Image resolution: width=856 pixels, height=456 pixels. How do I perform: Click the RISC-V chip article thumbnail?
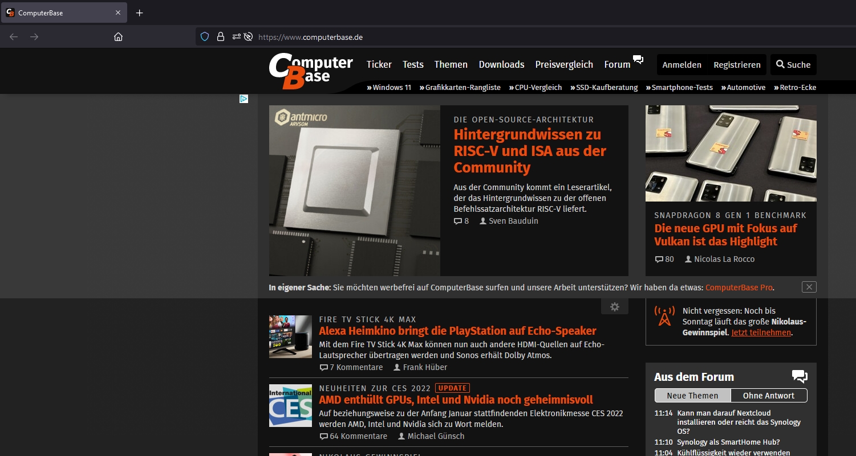354,191
